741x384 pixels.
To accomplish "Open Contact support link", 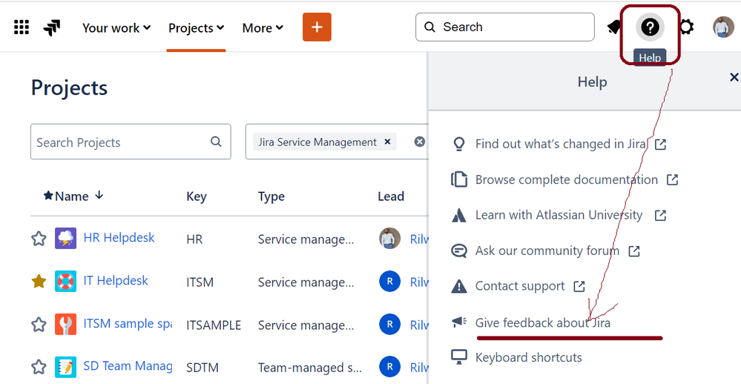I will pos(520,286).
